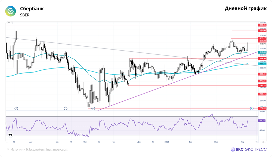This screenshot has height=157, width=272.
Task: Click the 324,00 price scale value
Action: 262,35
